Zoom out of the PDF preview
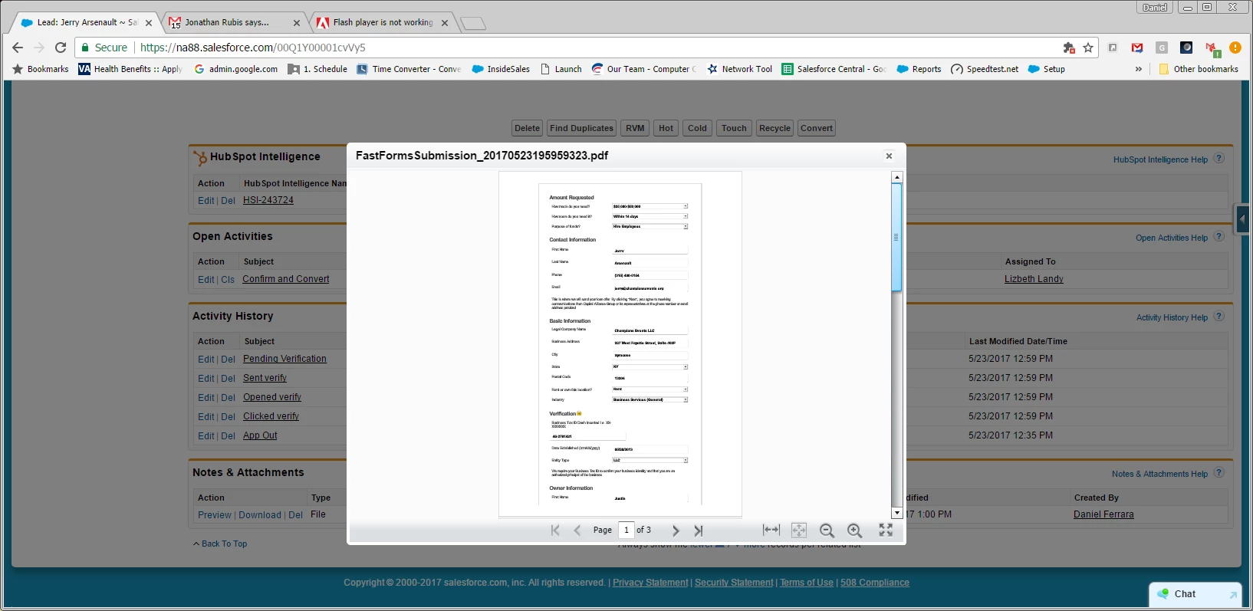This screenshot has width=1253, height=611. pos(827,530)
